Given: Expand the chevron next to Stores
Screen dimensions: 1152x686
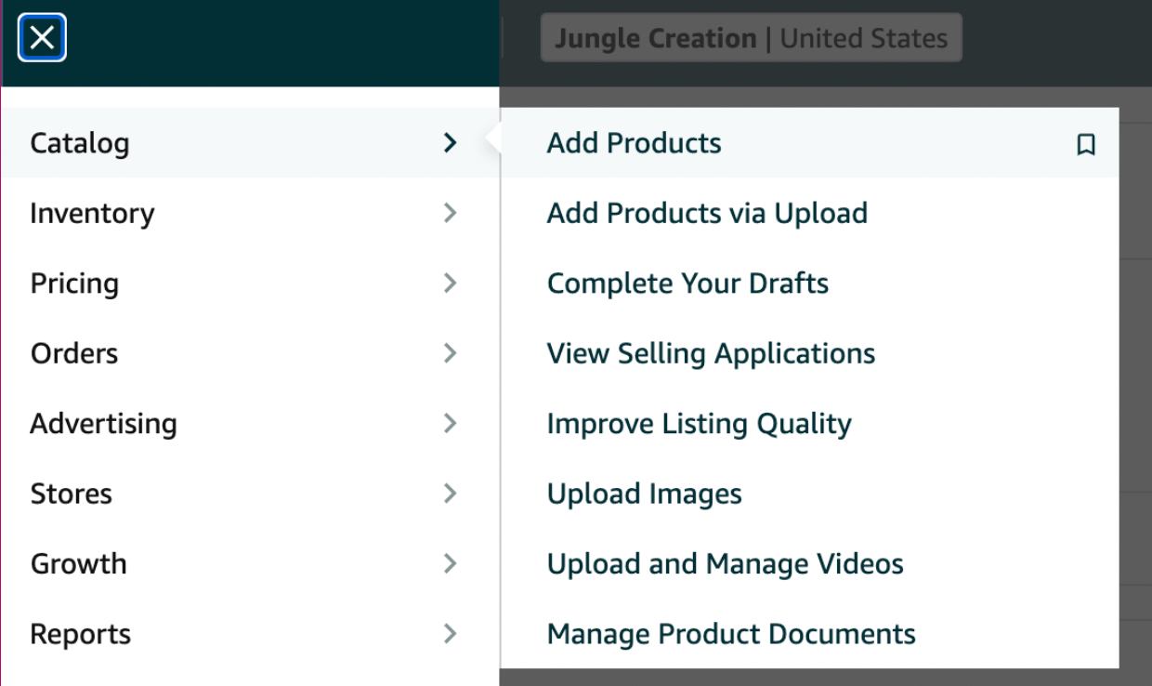Looking at the screenshot, I should (451, 494).
